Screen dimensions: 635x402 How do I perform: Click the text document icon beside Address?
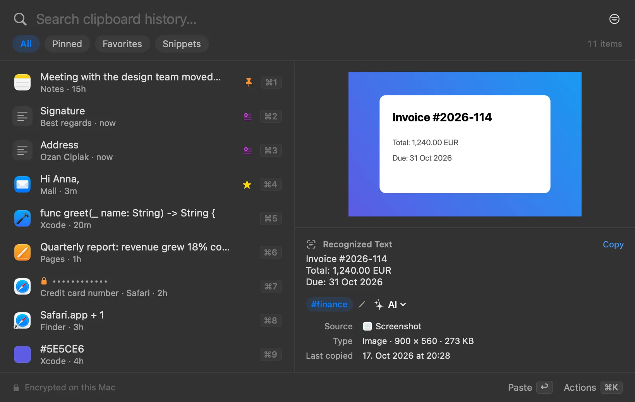pos(22,150)
